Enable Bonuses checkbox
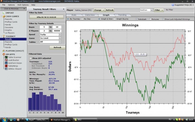 150,19
